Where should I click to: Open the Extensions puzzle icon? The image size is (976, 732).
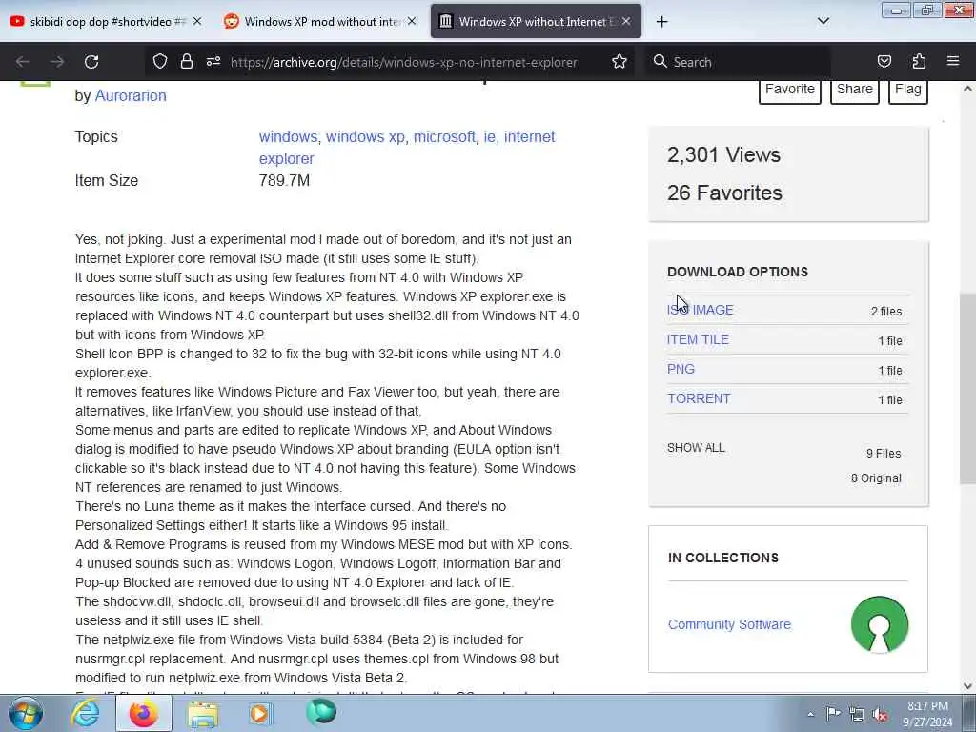tap(919, 62)
